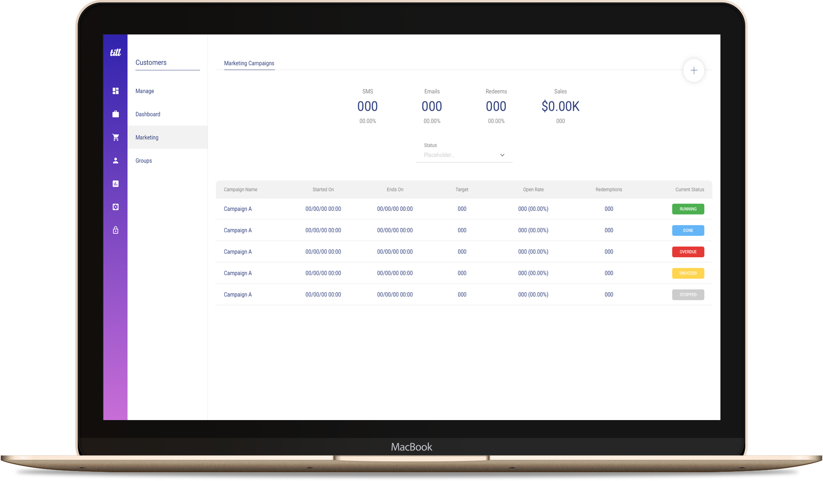Click Ends On date in DONE row

[x=395, y=230]
